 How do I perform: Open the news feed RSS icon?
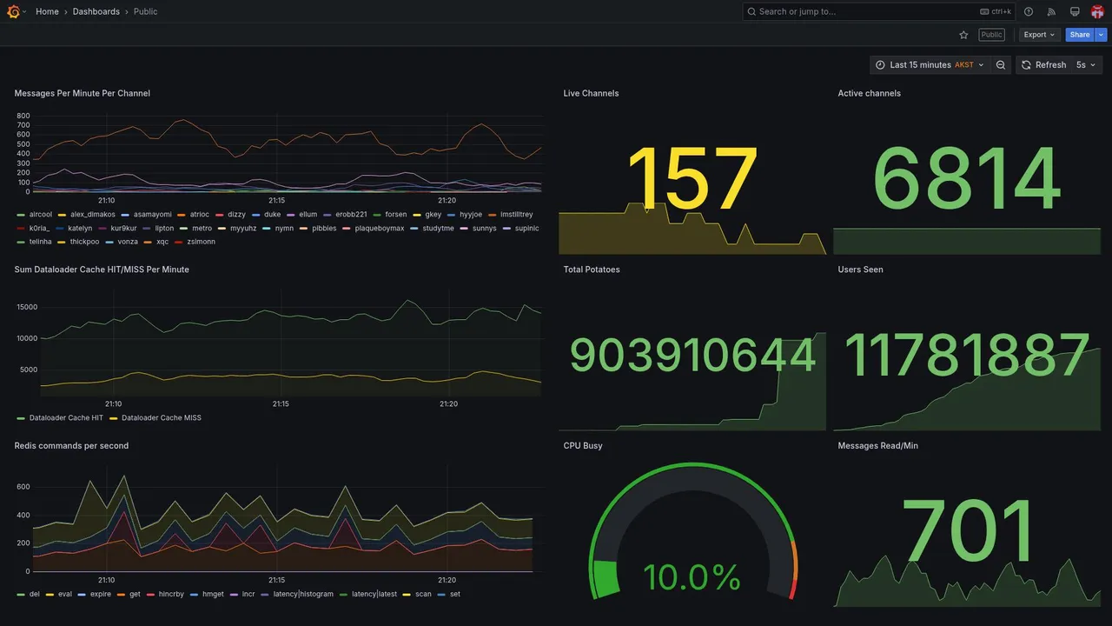tap(1051, 11)
